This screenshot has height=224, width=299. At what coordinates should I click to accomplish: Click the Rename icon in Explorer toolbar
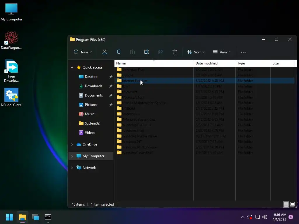147,52
